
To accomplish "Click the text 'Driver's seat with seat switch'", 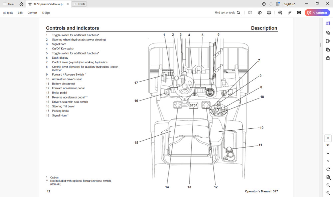I will click(x=70, y=102).
